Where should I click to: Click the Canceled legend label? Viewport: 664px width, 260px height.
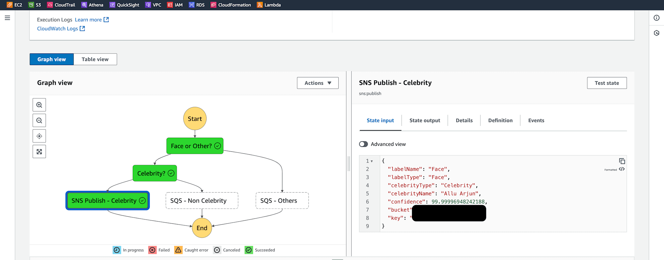(231, 250)
